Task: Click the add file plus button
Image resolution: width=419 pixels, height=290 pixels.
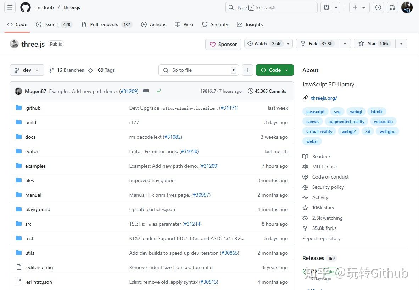Action: [247, 70]
